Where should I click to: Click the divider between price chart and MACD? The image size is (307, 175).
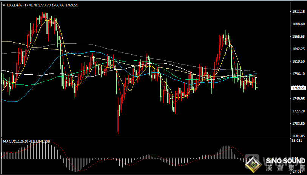tap(143, 138)
